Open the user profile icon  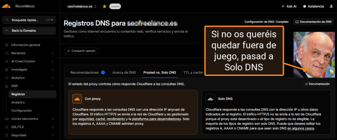(331, 7)
